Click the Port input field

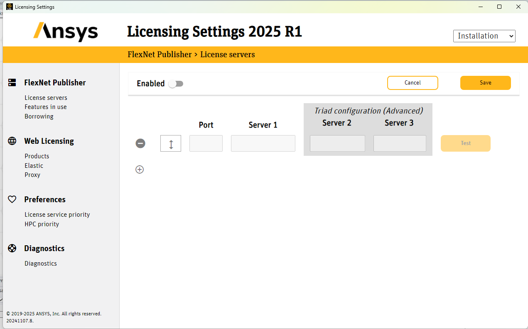[x=206, y=143]
